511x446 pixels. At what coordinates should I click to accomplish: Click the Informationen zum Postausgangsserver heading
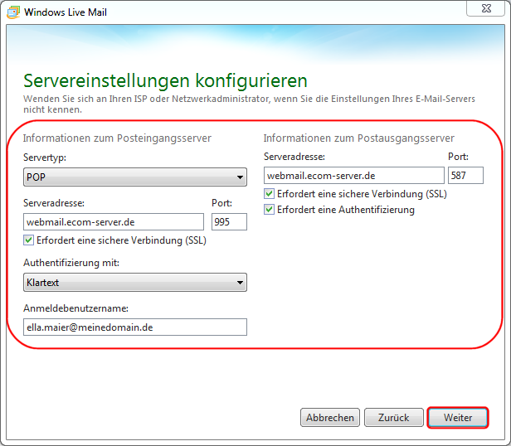point(358,138)
